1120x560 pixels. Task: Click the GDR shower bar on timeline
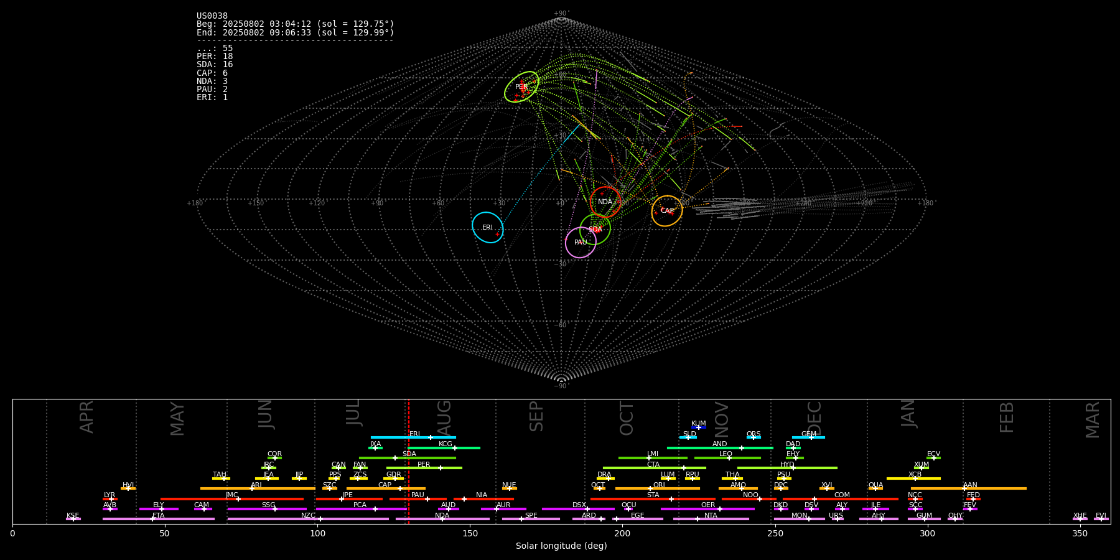pos(394,478)
